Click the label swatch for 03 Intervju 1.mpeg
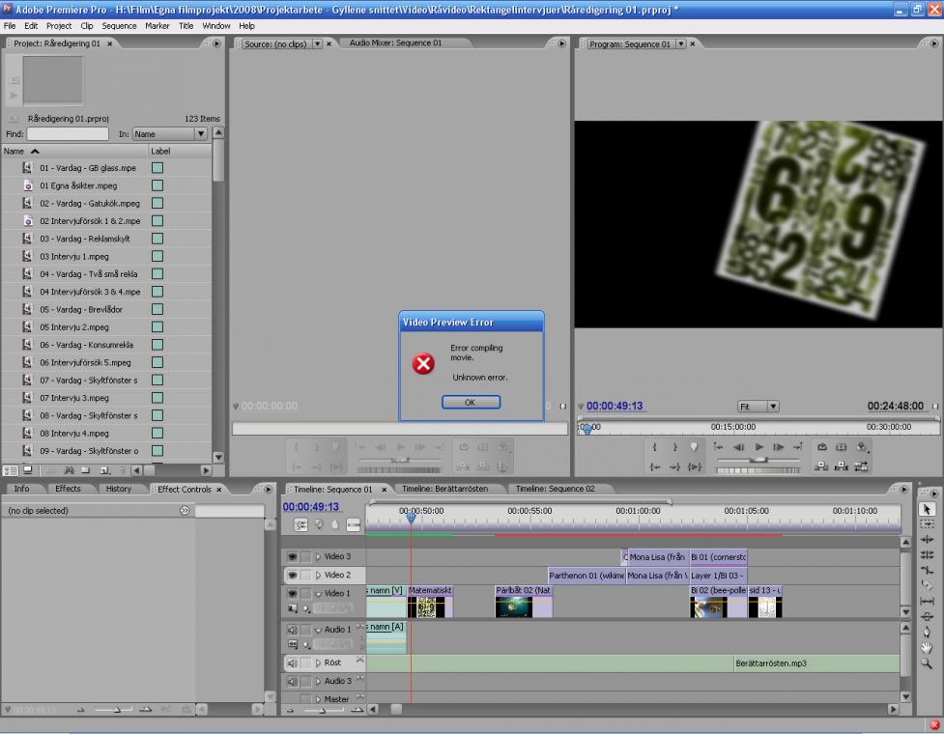Image resolution: width=944 pixels, height=734 pixels. click(157, 256)
